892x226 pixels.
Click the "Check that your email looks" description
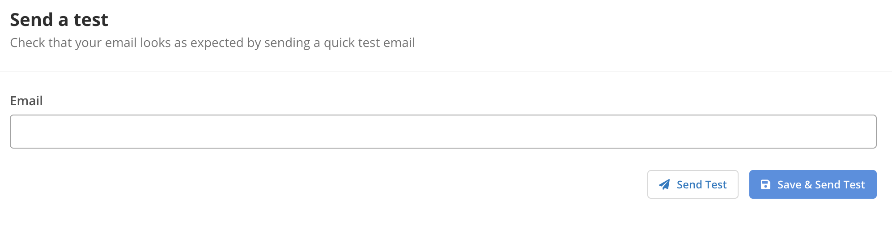212,43
